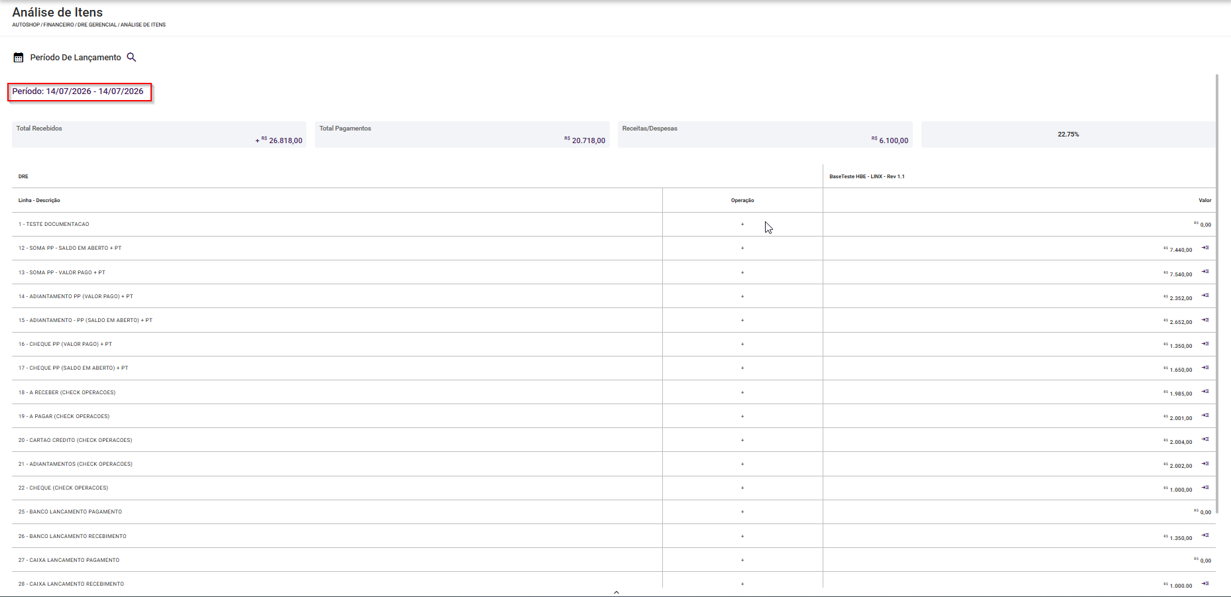Select row 27 - CAIXA LANCAMENTO PAGAMENTO
This screenshot has width=1231, height=597.
614,560
